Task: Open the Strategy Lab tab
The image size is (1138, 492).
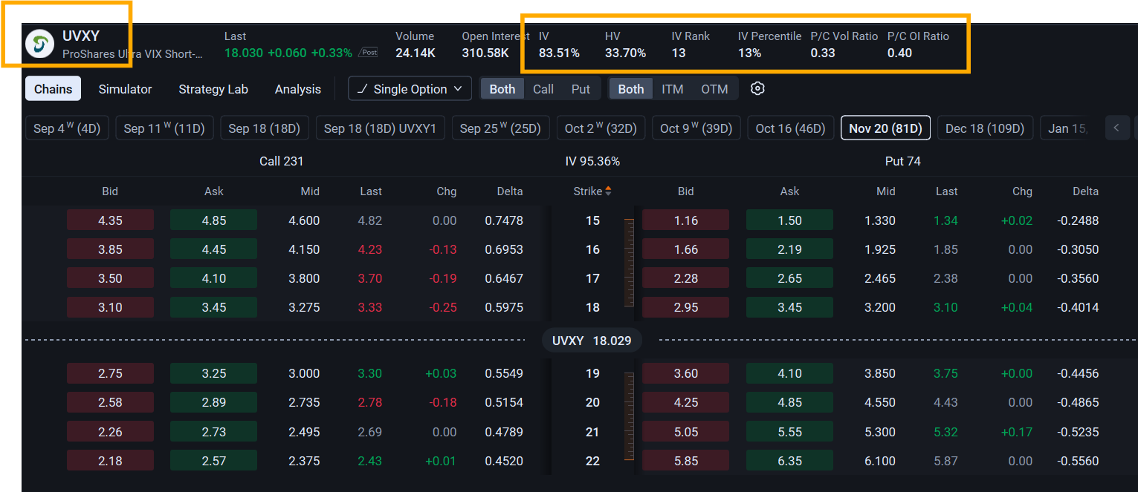Action: coord(213,89)
